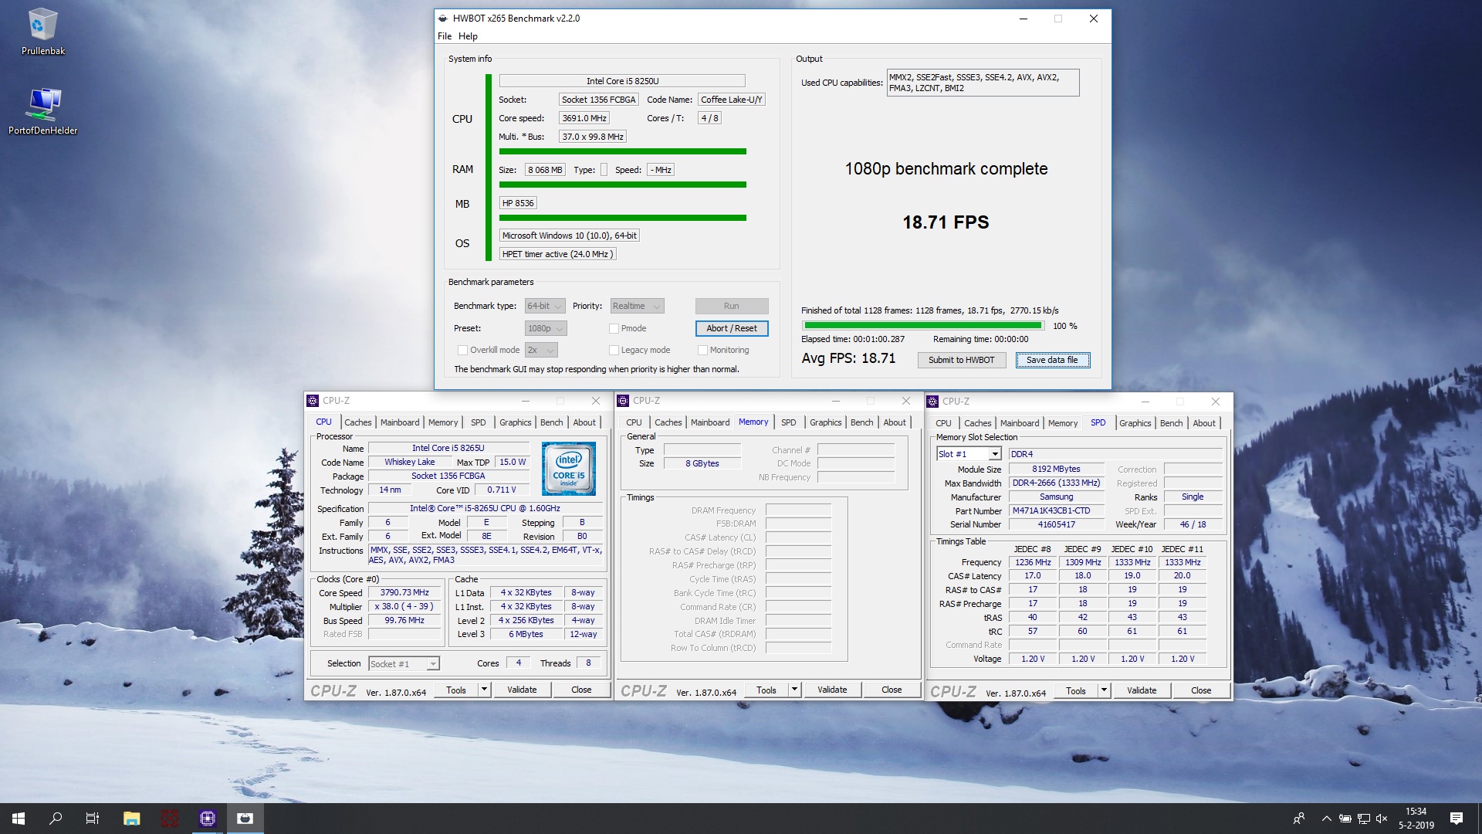The image size is (1482, 834).
Task: Click the Code Name Whiskey Lake value
Action: point(409,462)
